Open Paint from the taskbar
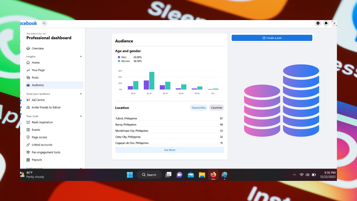Image resolution: width=357 pixels, height=201 pixels. [225, 175]
